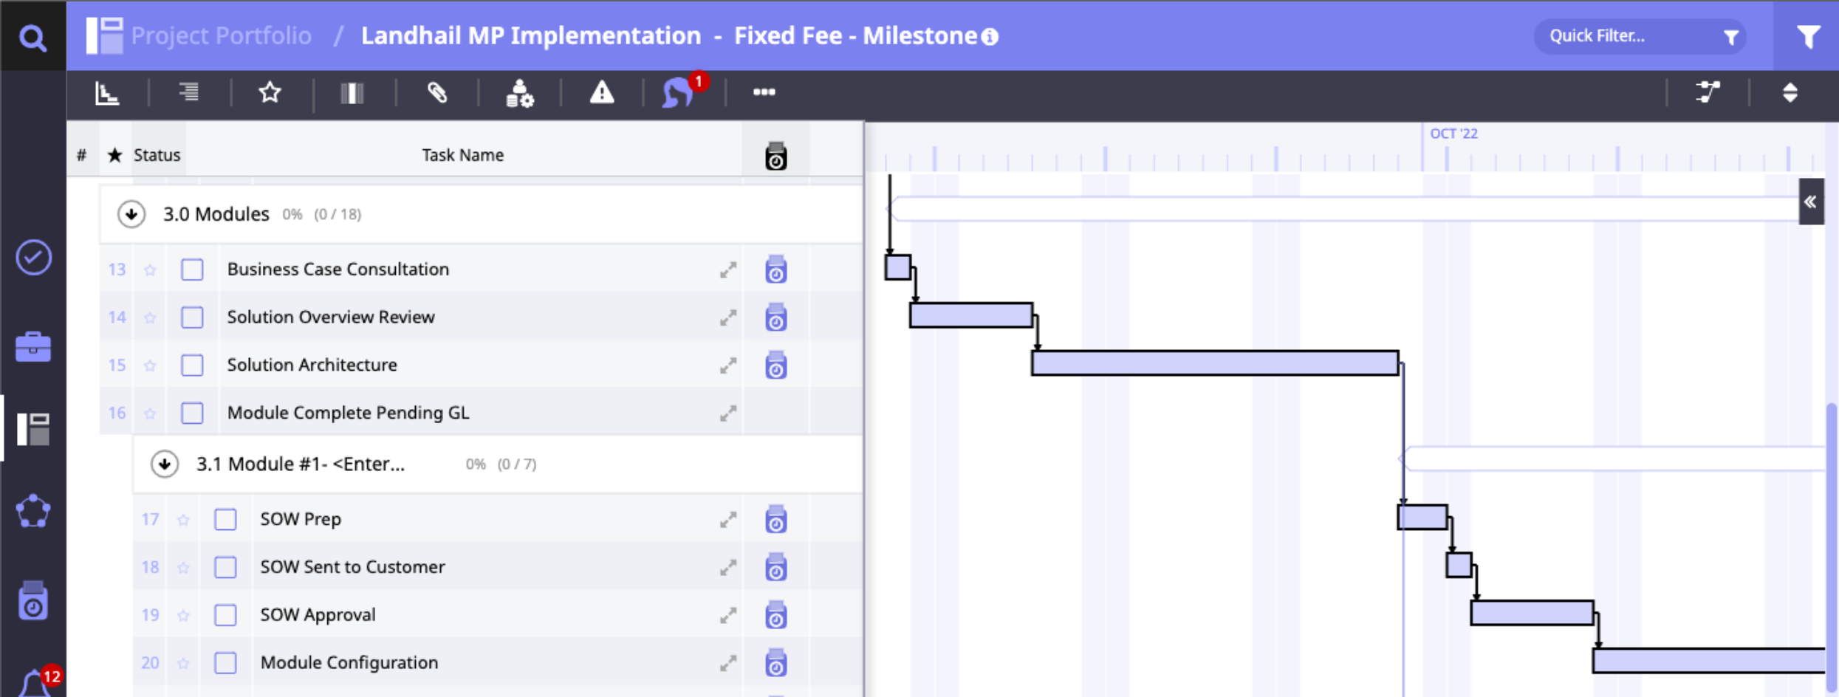Go to Project Portfolio breadcrumb link
The height and width of the screenshot is (697, 1839).
click(x=221, y=35)
